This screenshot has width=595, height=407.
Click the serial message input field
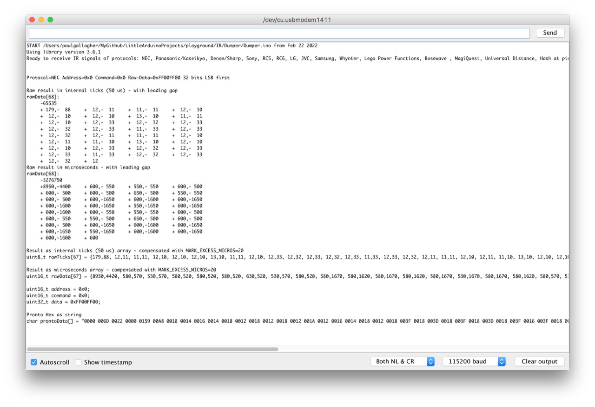tap(279, 33)
